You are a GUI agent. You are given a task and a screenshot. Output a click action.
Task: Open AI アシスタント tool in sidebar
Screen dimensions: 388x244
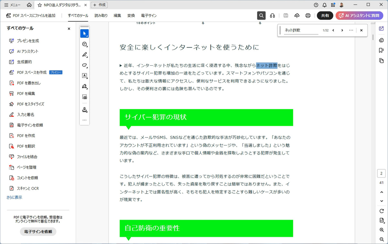[x=24, y=51]
